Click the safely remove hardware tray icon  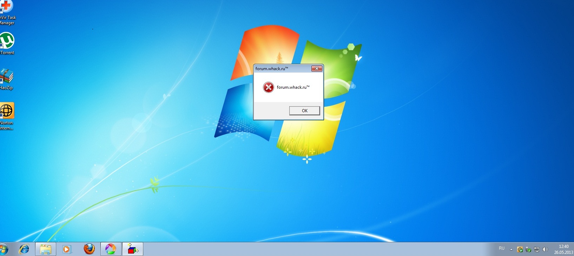[528, 250]
